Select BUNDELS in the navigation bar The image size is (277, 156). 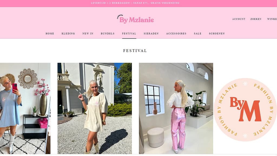click(108, 33)
